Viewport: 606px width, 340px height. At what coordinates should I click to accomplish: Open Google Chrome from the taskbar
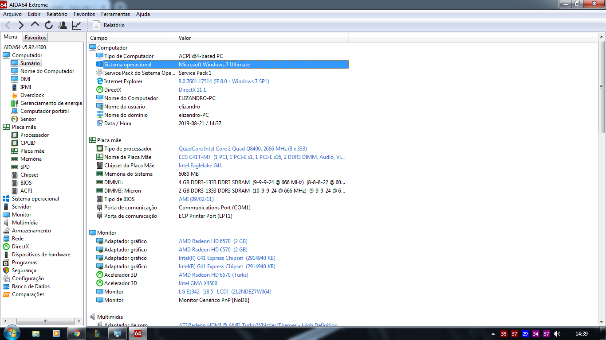(77, 333)
